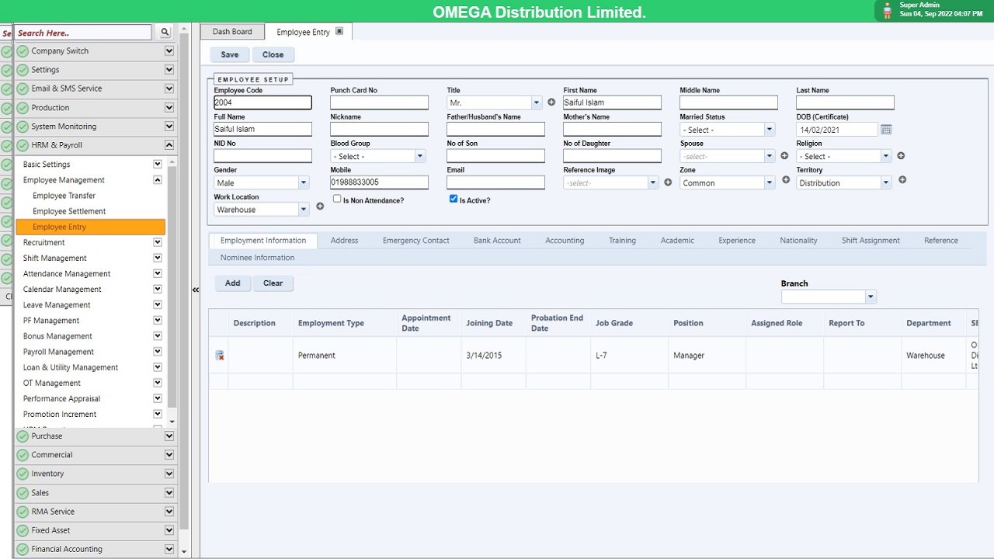This screenshot has height=559, width=994.
Task: Click the Employee Code input field
Action: coord(262,102)
